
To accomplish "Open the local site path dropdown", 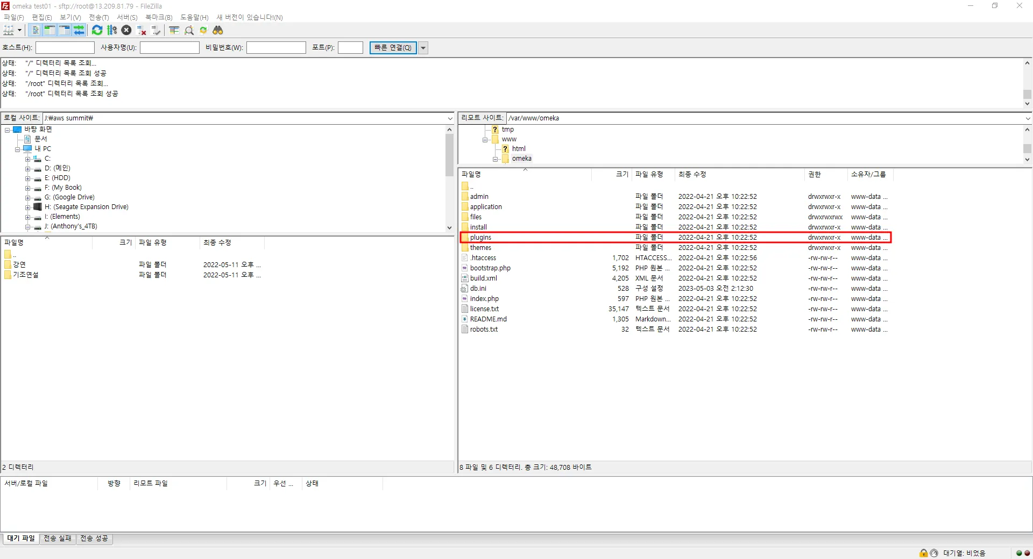I will coord(450,118).
